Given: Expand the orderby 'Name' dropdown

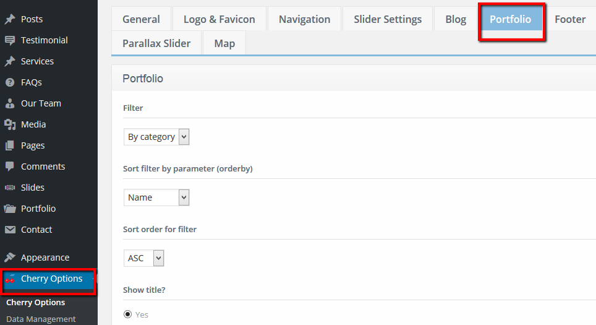Looking at the screenshot, I should tap(156, 197).
